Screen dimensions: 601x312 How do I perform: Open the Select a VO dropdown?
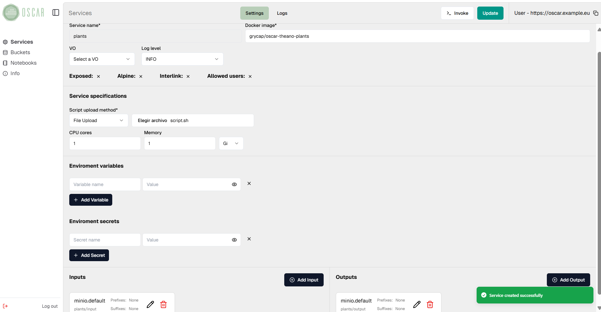click(x=102, y=59)
